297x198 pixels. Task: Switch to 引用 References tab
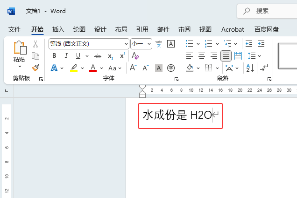click(142, 29)
